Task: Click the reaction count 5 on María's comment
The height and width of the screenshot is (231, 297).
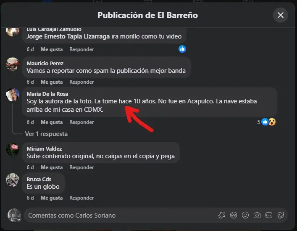Action: click(x=258, y=122)
